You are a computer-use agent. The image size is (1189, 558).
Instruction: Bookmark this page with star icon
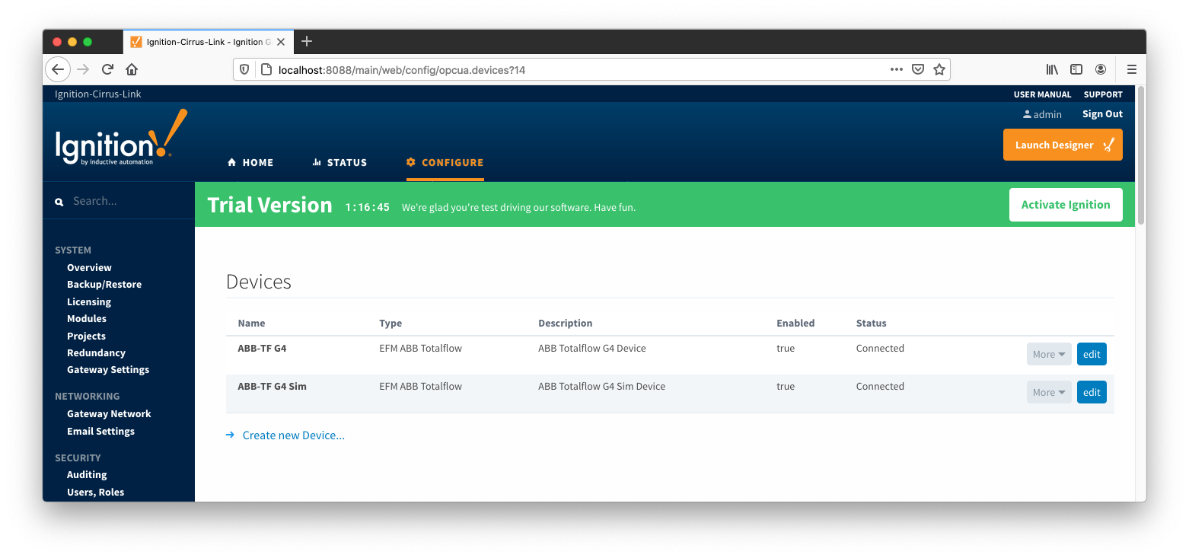(939, 69)
